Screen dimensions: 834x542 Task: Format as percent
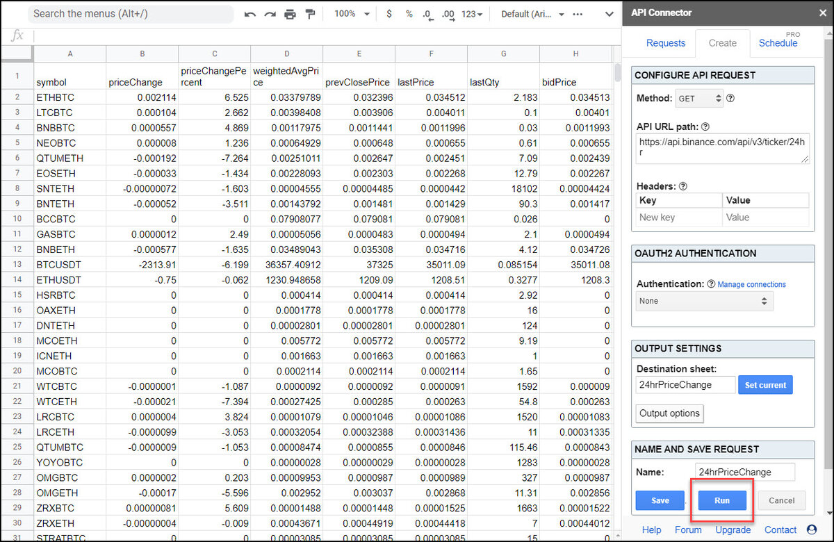(409, 14)
